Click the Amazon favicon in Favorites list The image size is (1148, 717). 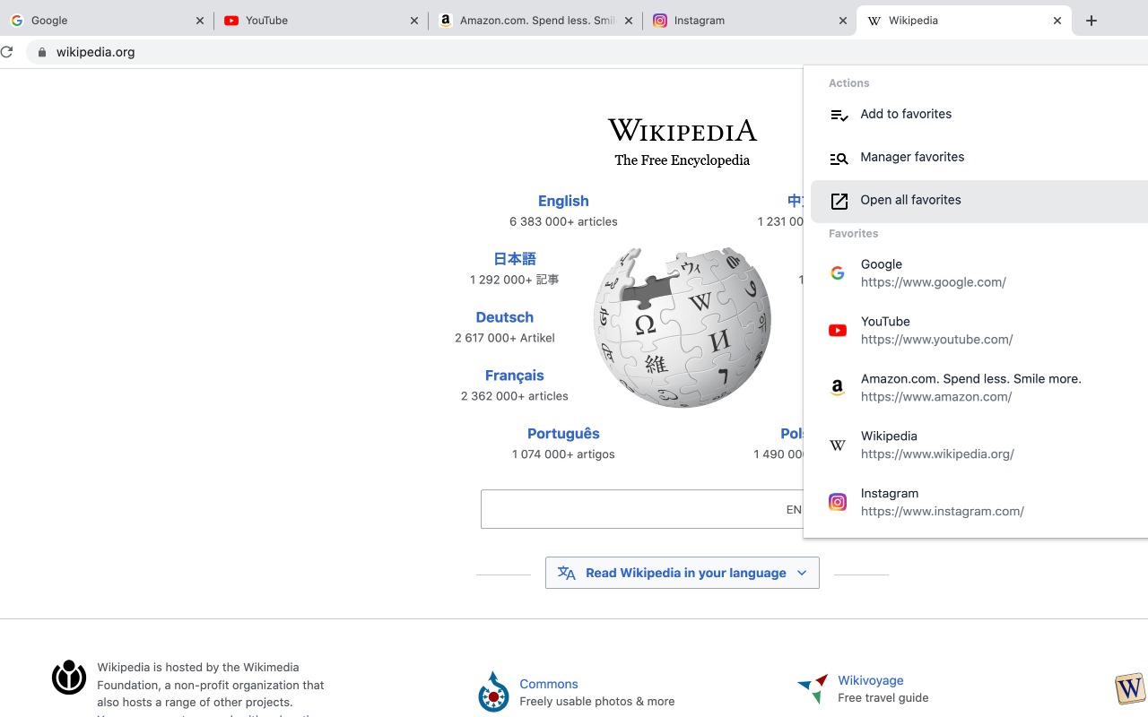pyautogui.click(x=838, y=388)
